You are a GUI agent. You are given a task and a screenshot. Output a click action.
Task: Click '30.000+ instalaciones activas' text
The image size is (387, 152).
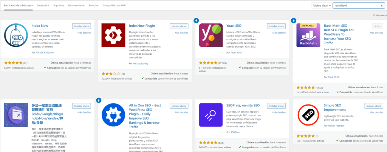(117, 79)
